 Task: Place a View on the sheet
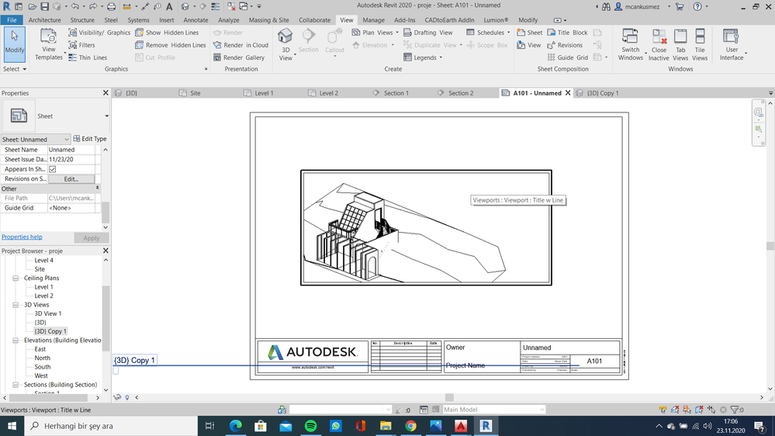529,45
